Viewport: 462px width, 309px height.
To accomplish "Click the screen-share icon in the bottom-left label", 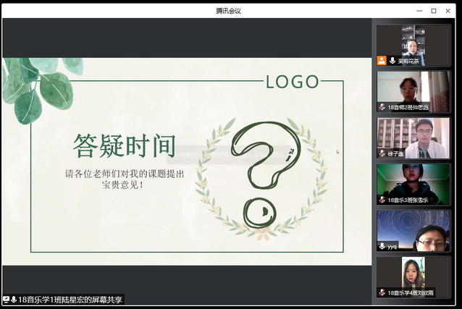I will point(6,300).
